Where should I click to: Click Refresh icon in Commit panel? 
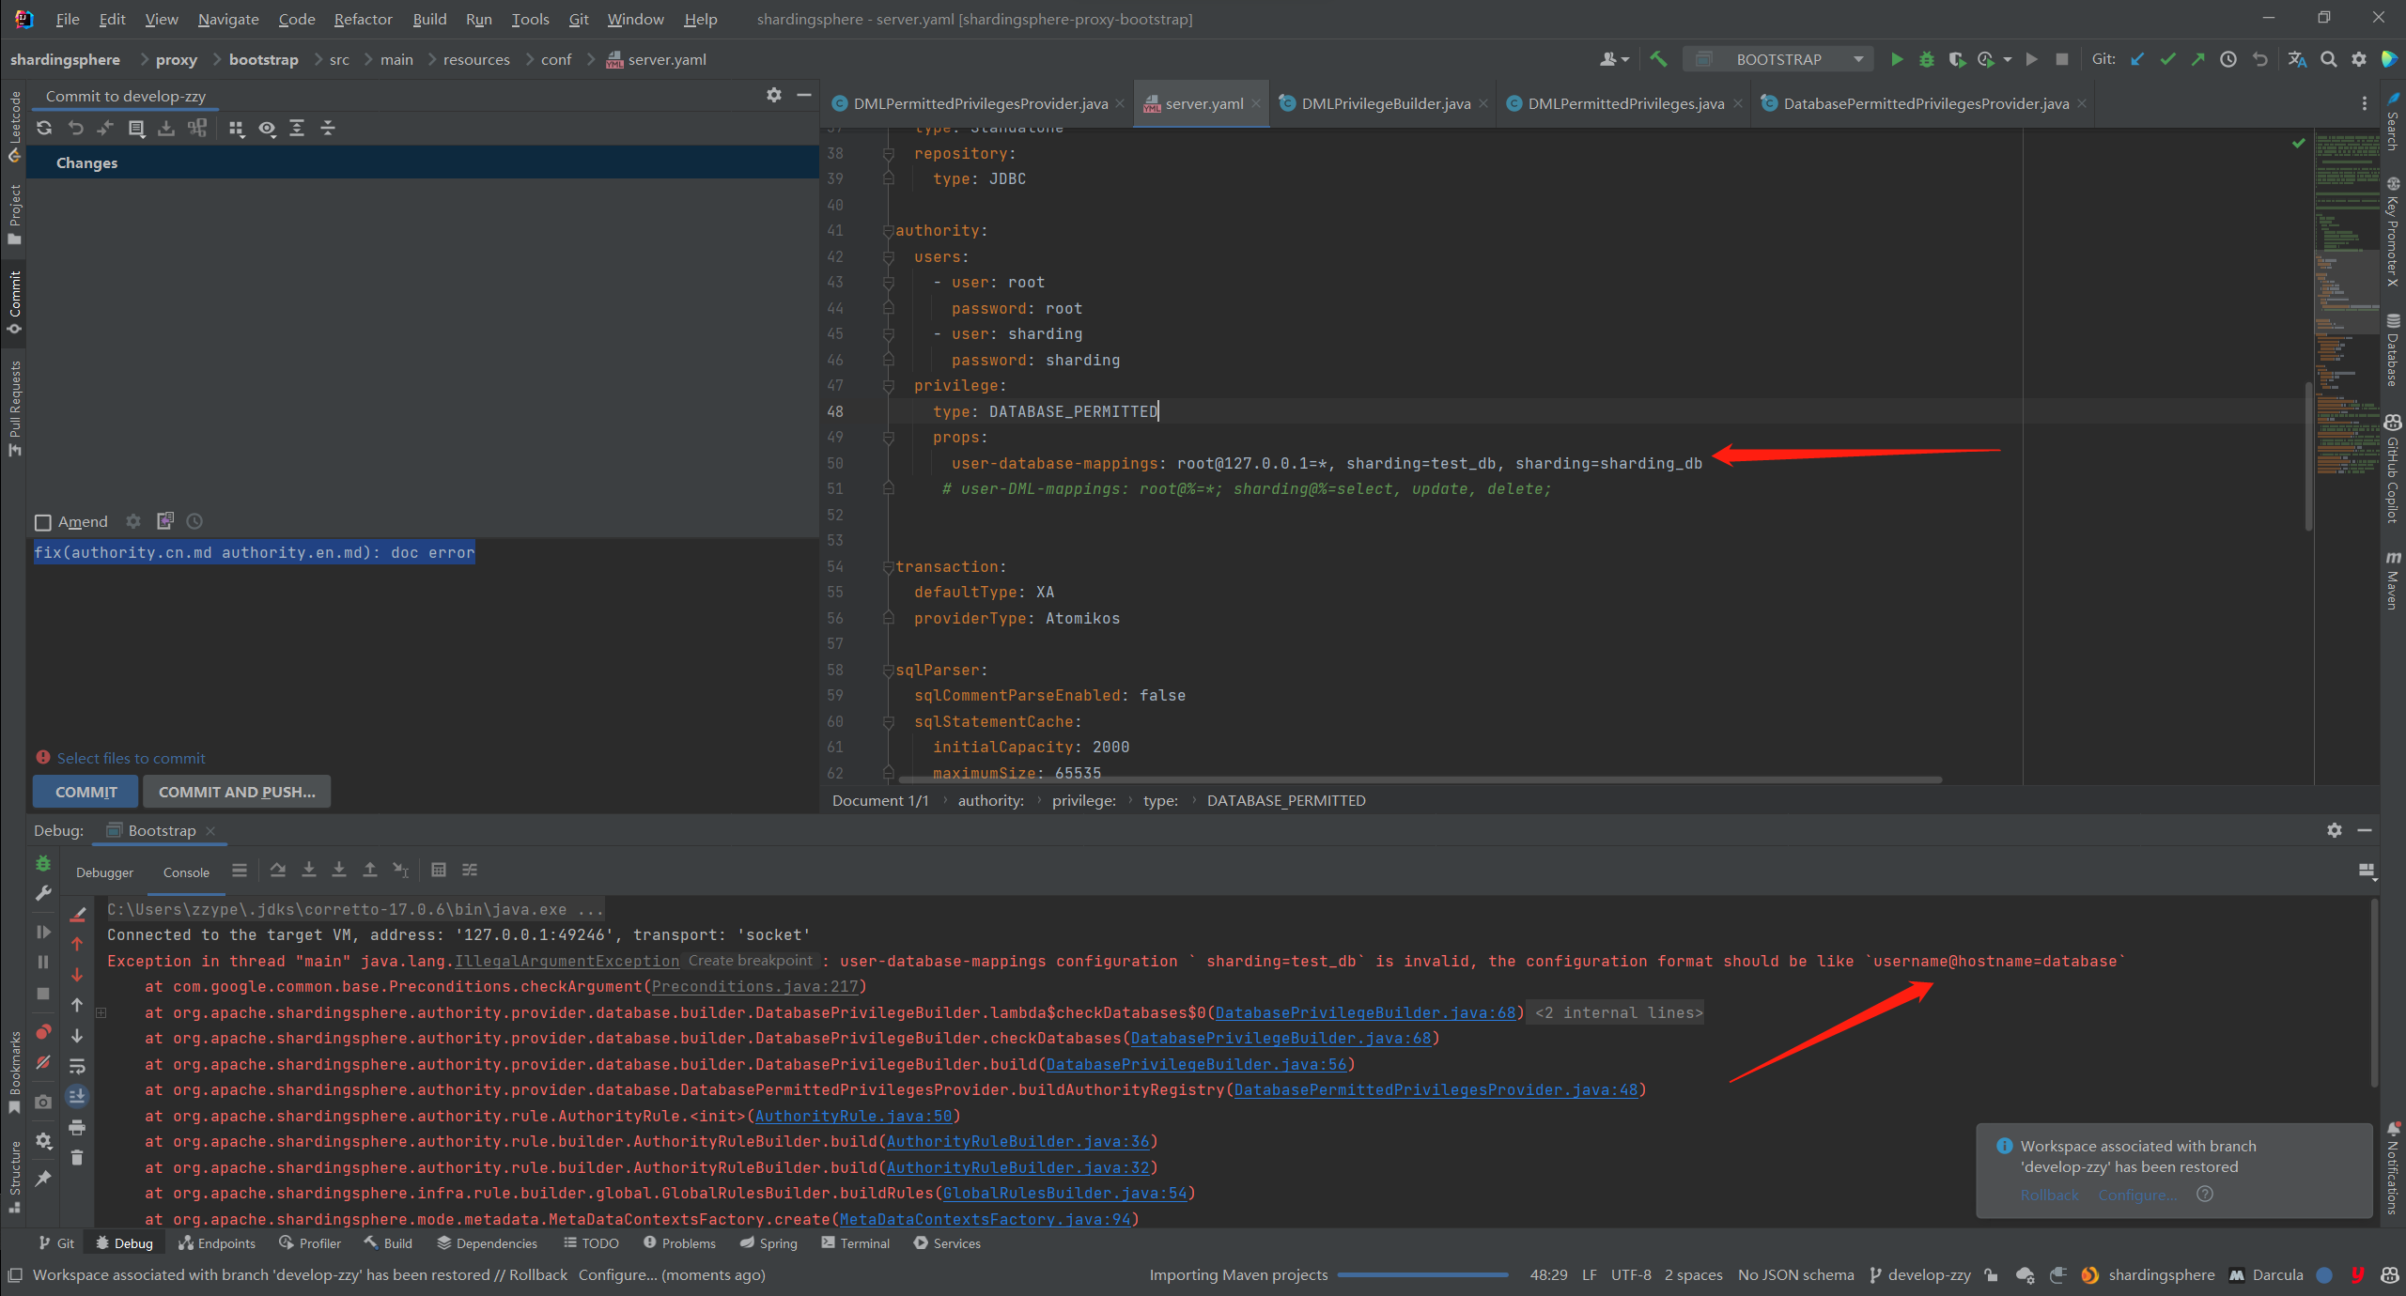(x=44, y=129)
